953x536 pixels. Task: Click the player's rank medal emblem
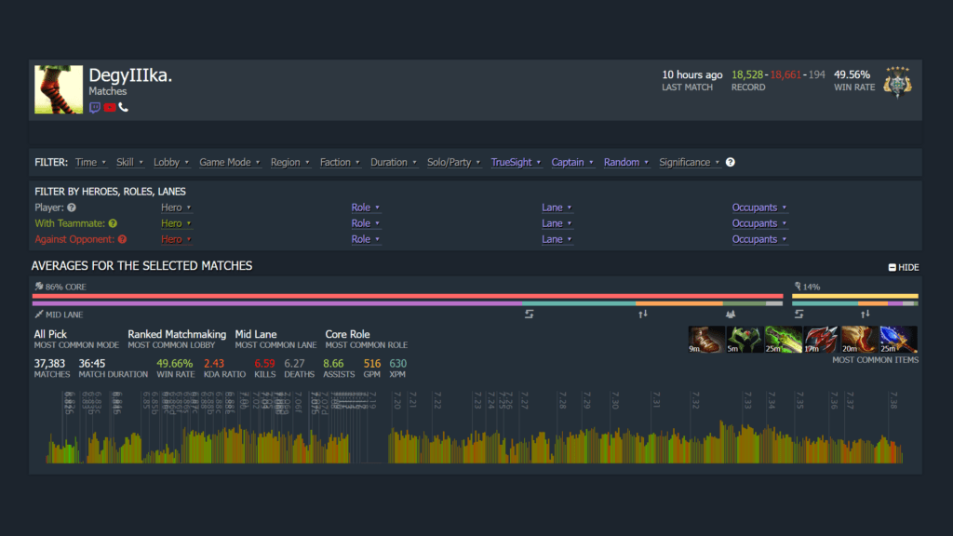point(897,84)
